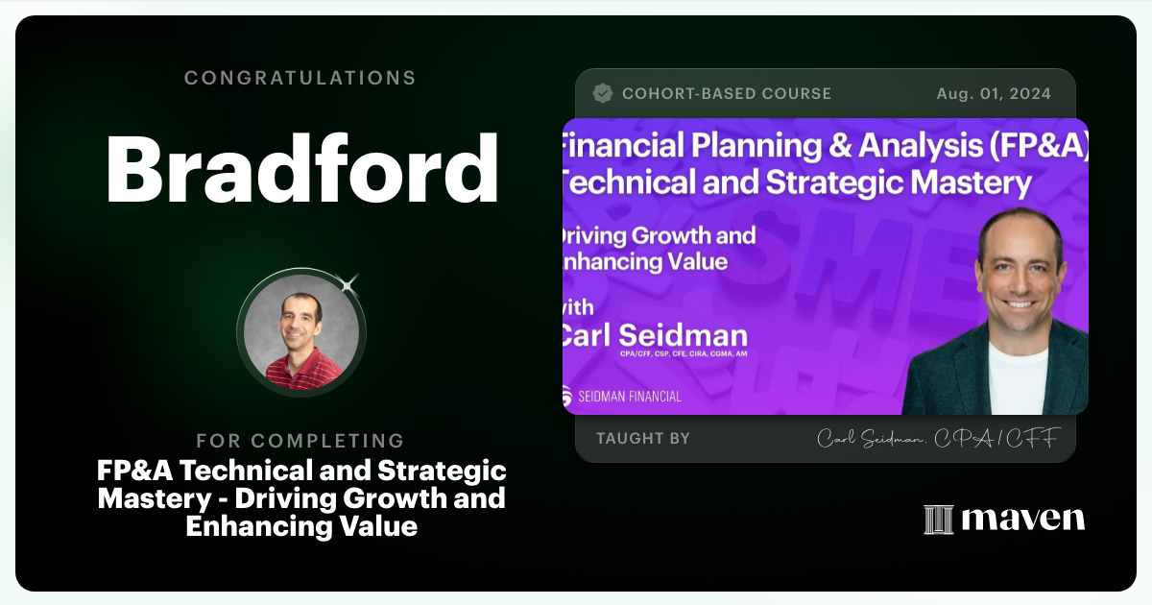Select the Aug. 01, 2024 completion date

(994, 93)
